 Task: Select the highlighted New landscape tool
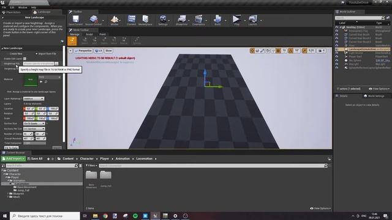72,41
